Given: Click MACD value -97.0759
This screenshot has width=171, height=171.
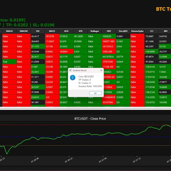Looking at the screenshot, I should click(x=52, y=36).
